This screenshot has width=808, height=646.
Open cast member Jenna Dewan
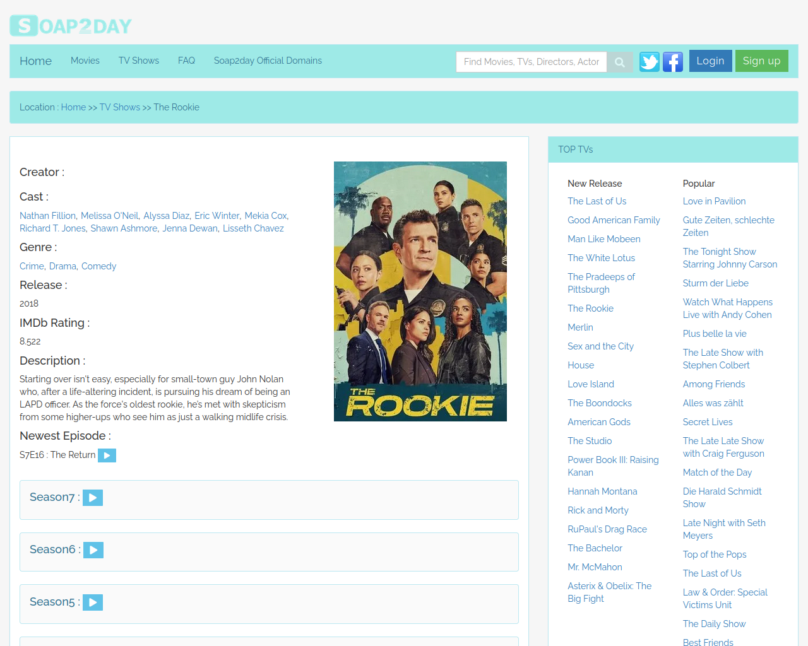click(x=190, y=228)
